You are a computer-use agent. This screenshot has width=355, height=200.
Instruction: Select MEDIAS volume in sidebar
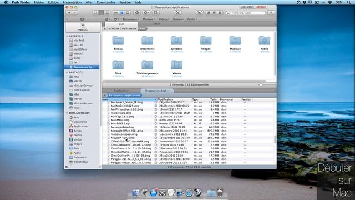pos(78,54)
